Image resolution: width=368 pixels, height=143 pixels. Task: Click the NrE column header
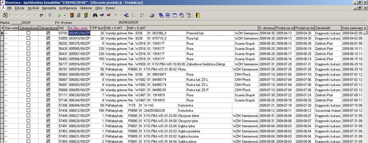tap(63, 28)
